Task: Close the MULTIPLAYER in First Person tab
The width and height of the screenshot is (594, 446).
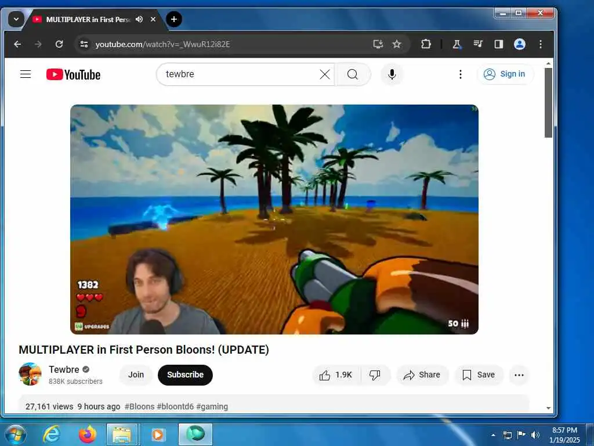Action: pyautogui.click(x=153, y=19)
